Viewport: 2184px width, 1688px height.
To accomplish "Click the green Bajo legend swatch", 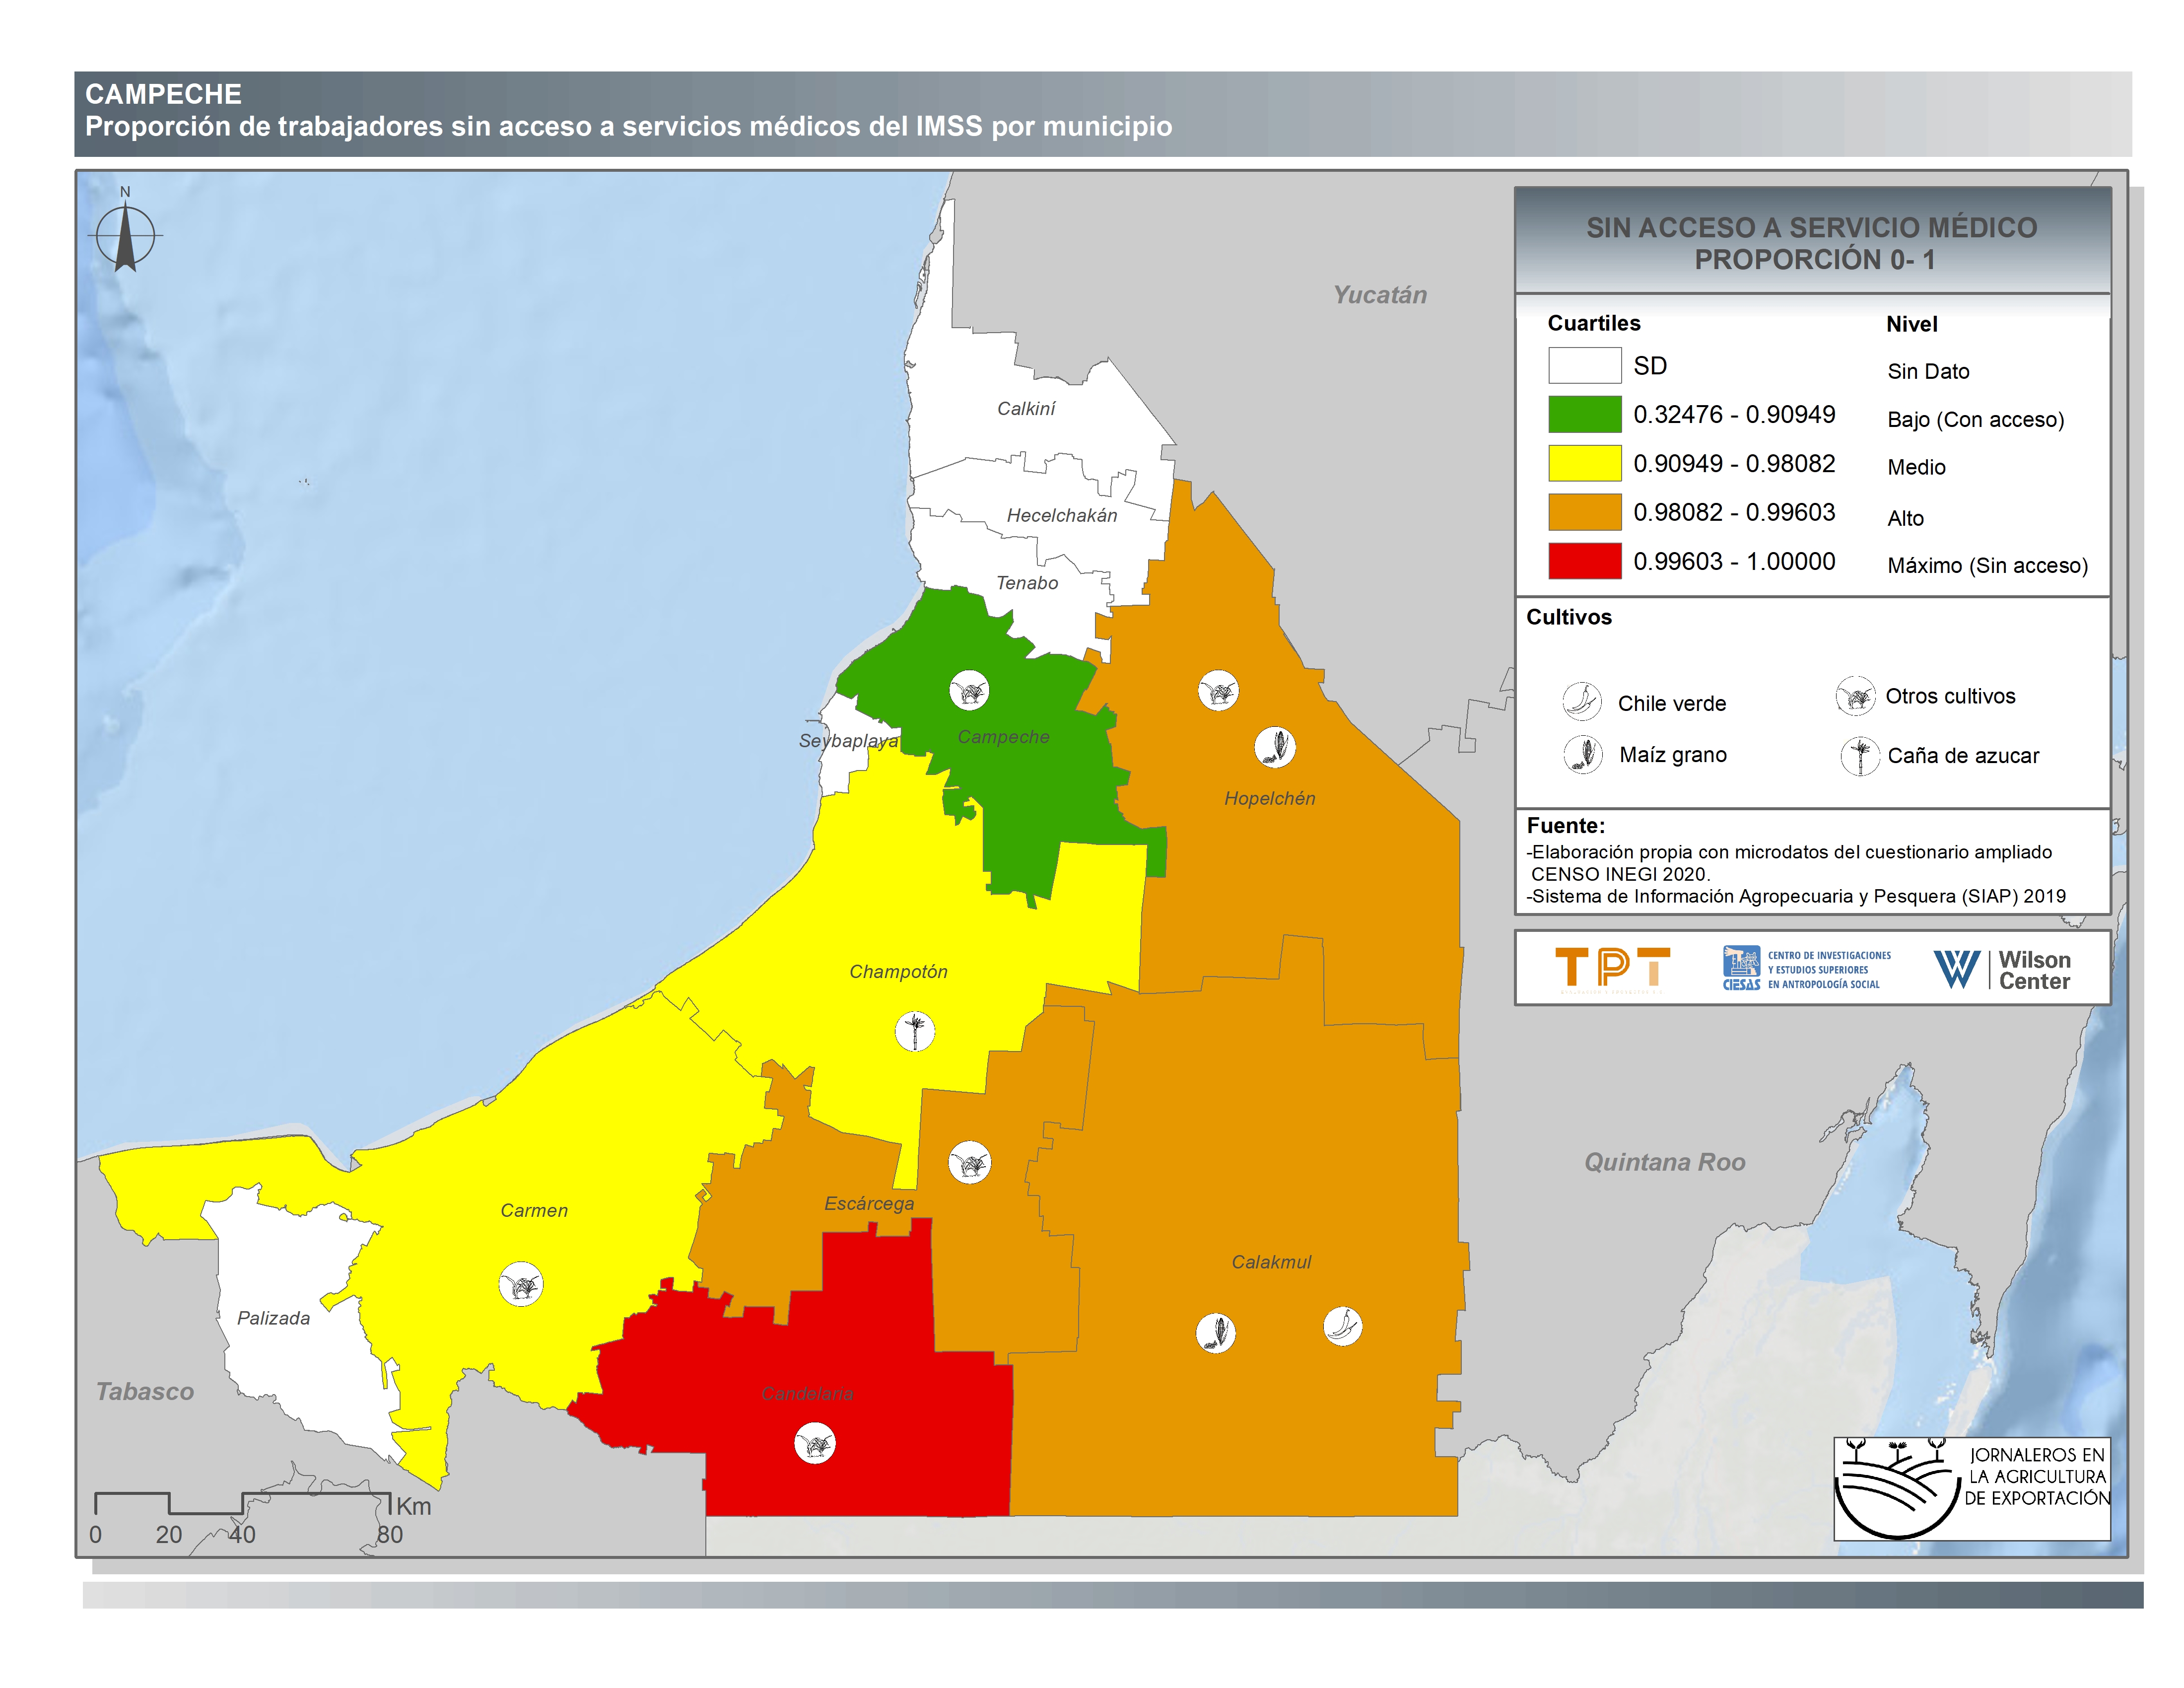I will point(1584,414).
